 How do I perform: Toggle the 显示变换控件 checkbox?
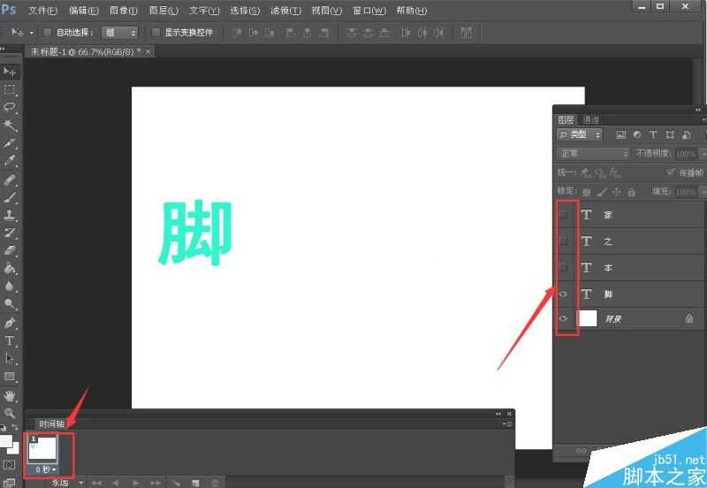156,33
